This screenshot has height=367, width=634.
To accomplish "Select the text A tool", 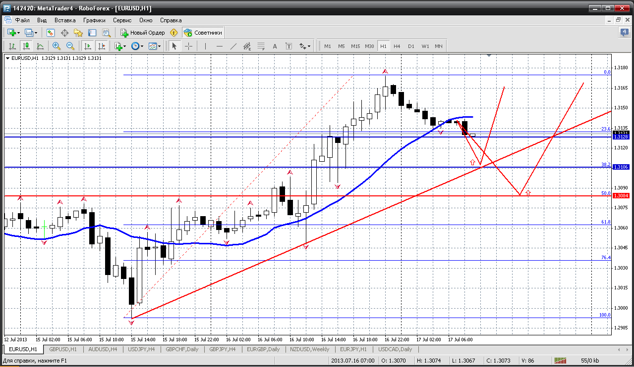I will pos(275,46).
